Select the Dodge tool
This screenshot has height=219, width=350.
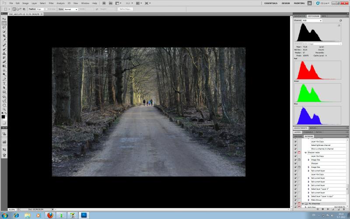pyautogui.click(x=4, y=74)
